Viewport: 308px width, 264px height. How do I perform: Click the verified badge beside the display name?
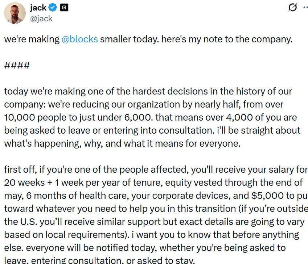53,7
